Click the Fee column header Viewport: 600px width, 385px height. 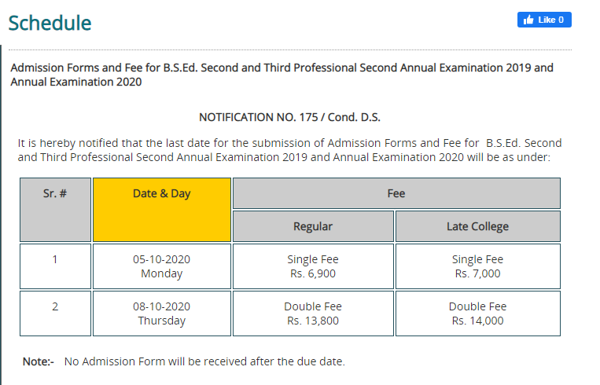click(396, 193)
